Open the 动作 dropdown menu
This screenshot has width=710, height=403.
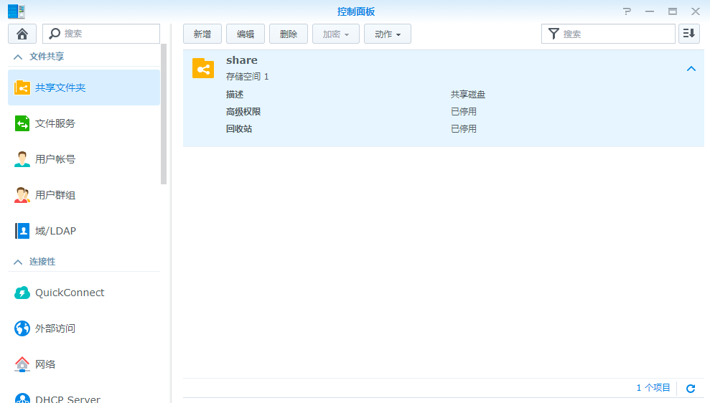388,34
